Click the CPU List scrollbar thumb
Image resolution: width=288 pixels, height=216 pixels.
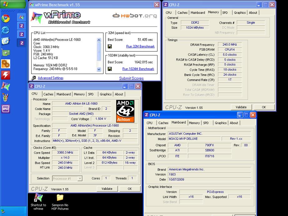99,52
